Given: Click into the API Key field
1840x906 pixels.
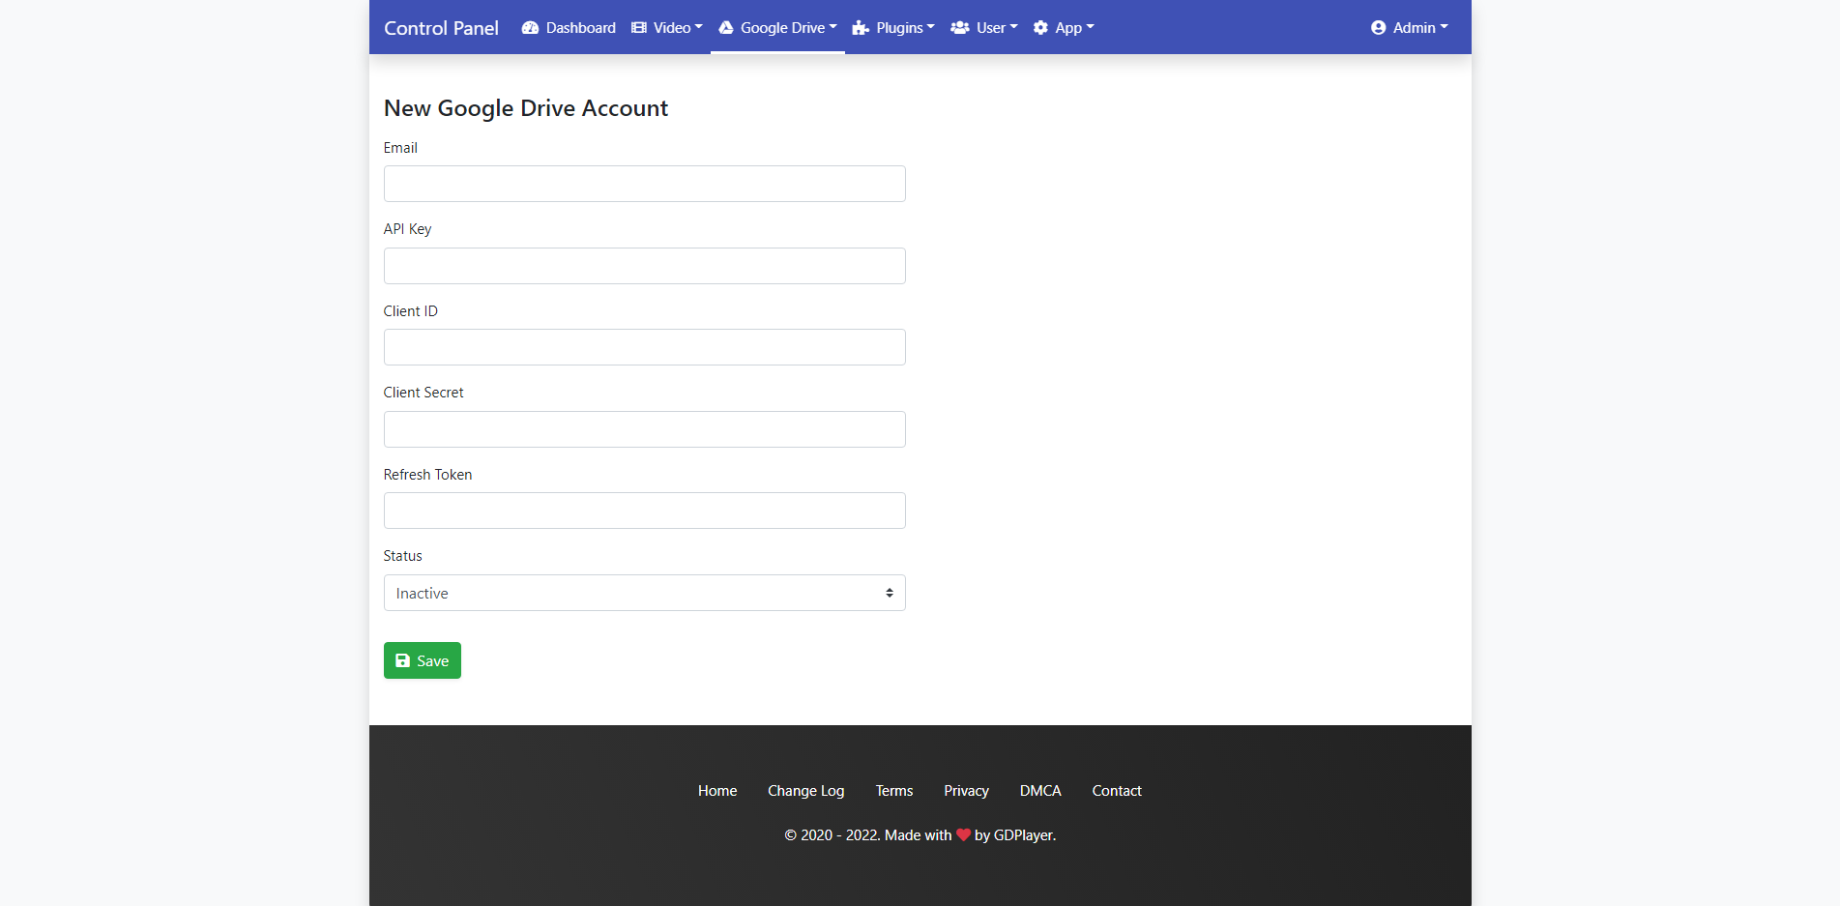Looking at the screenshot, I should [645, 266].
